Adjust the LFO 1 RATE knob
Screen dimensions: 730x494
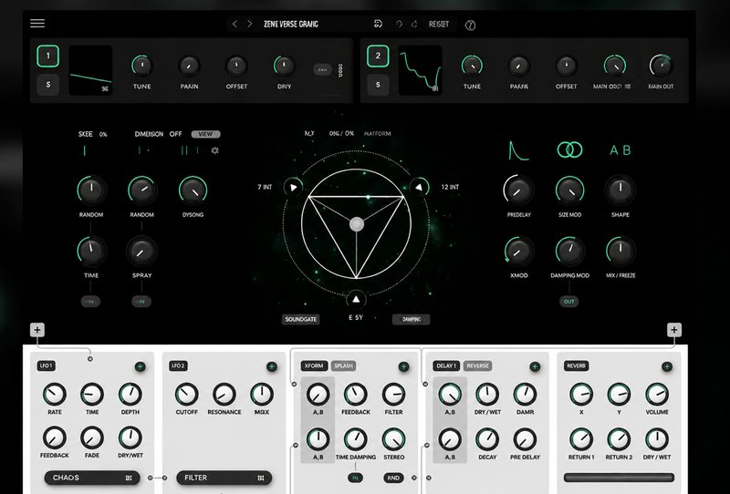click(x=55, y=395)
